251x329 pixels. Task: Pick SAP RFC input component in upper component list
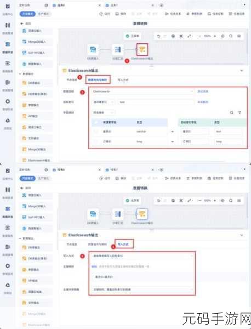point(36,53)
